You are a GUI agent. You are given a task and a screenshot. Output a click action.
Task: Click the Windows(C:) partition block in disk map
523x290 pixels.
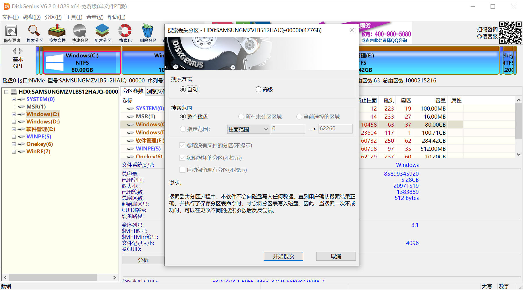(82, 63)
